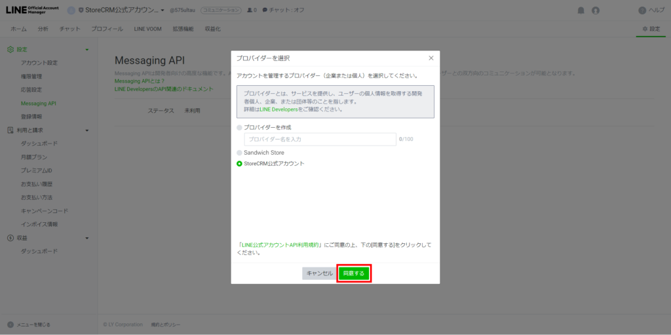Collapse the 利用と請求 sidebar section

point(87,130)
